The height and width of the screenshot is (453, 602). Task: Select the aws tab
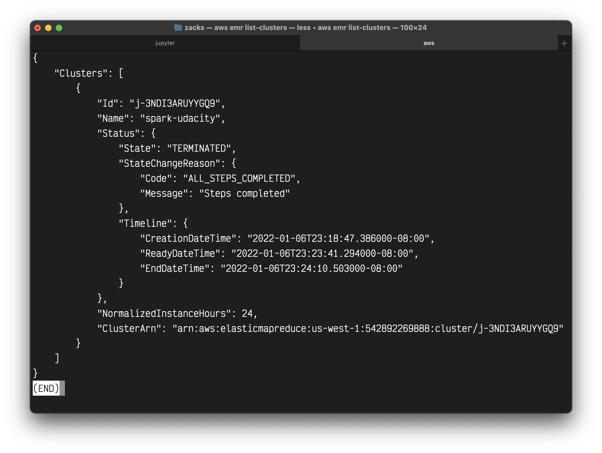click(x=428, y=43)
